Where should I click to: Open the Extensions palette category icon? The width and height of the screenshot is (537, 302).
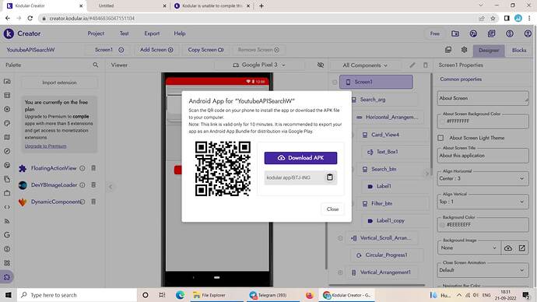(7, 277)
